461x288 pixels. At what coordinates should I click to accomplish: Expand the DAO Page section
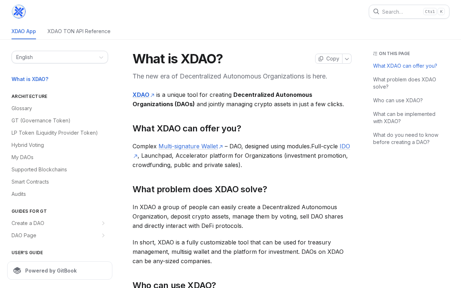[103, 235]
